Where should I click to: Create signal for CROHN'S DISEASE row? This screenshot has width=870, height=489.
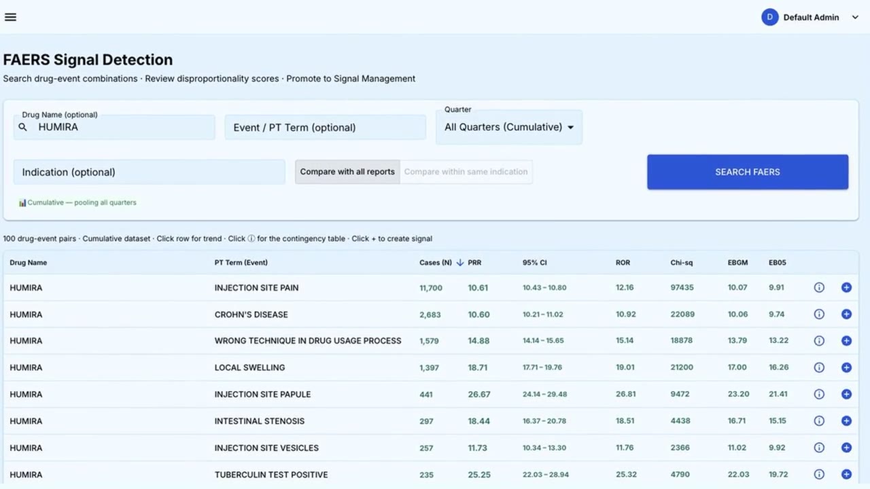pyautogui.click(x=846, y=314)
